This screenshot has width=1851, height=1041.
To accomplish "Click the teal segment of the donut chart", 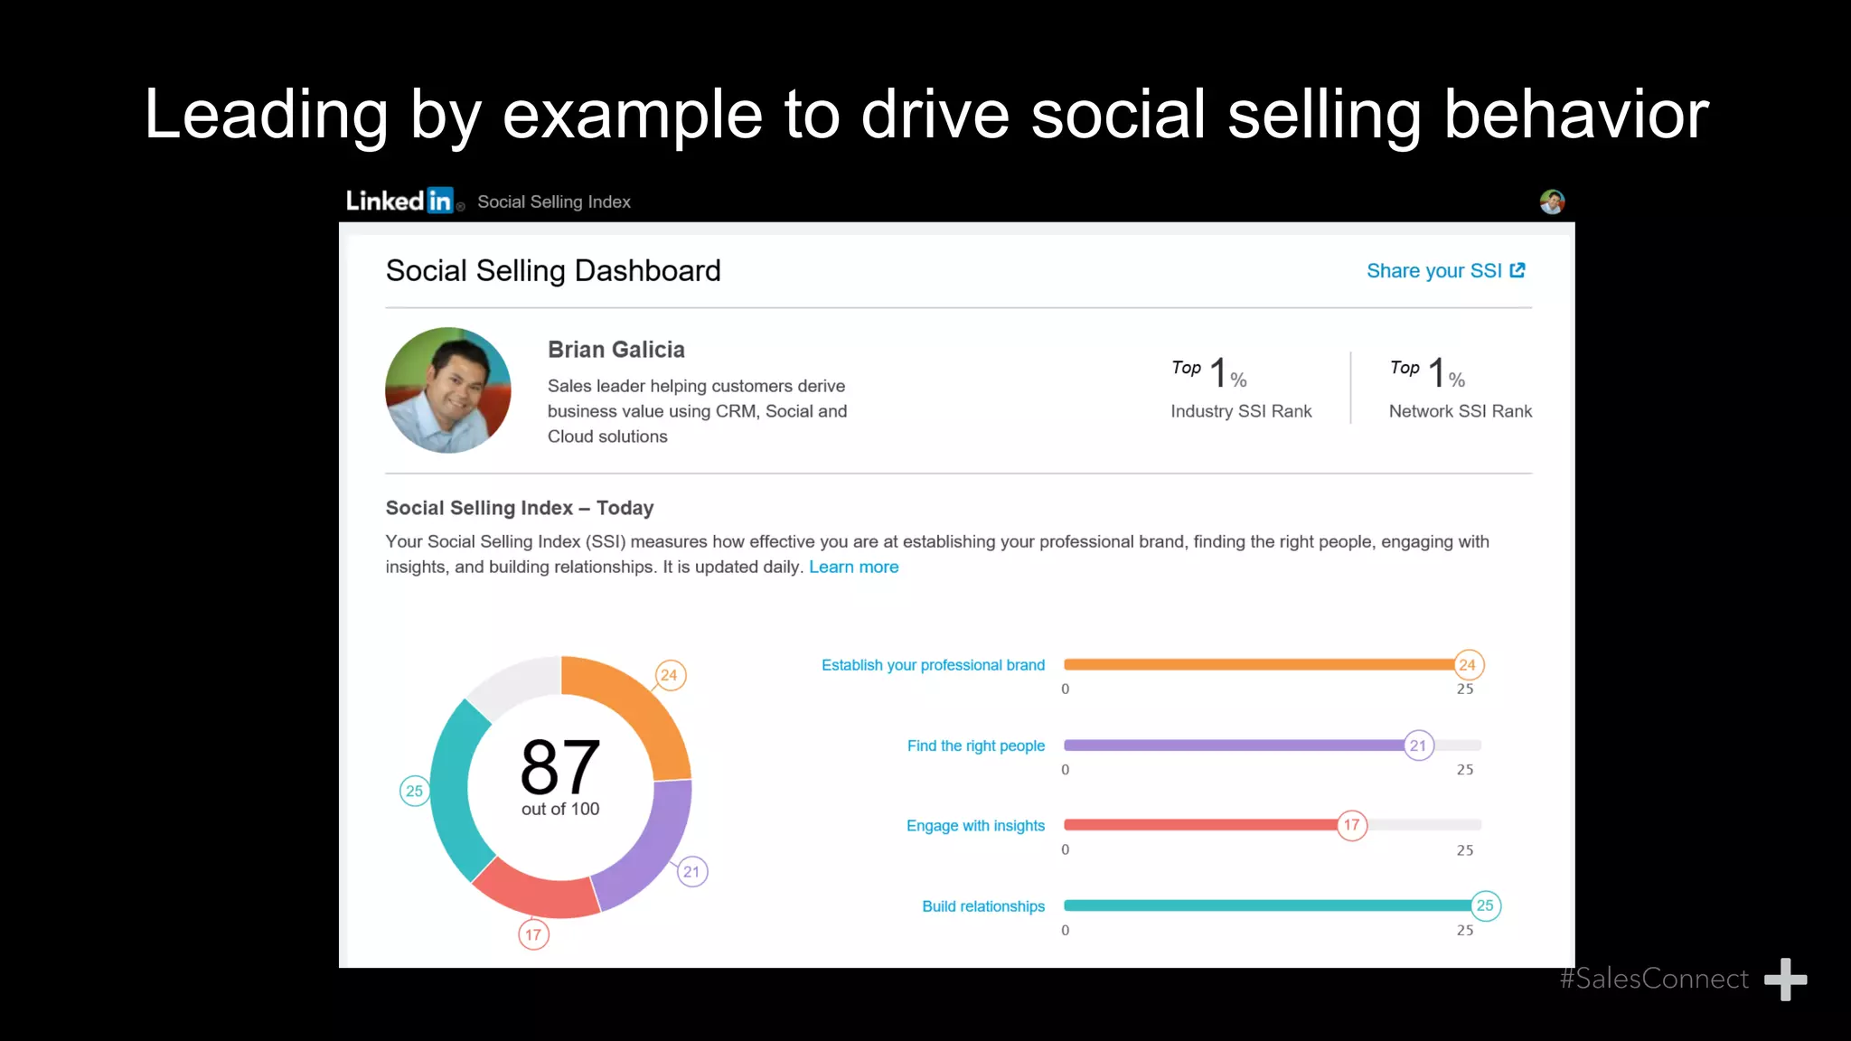I will coord(452,795).
